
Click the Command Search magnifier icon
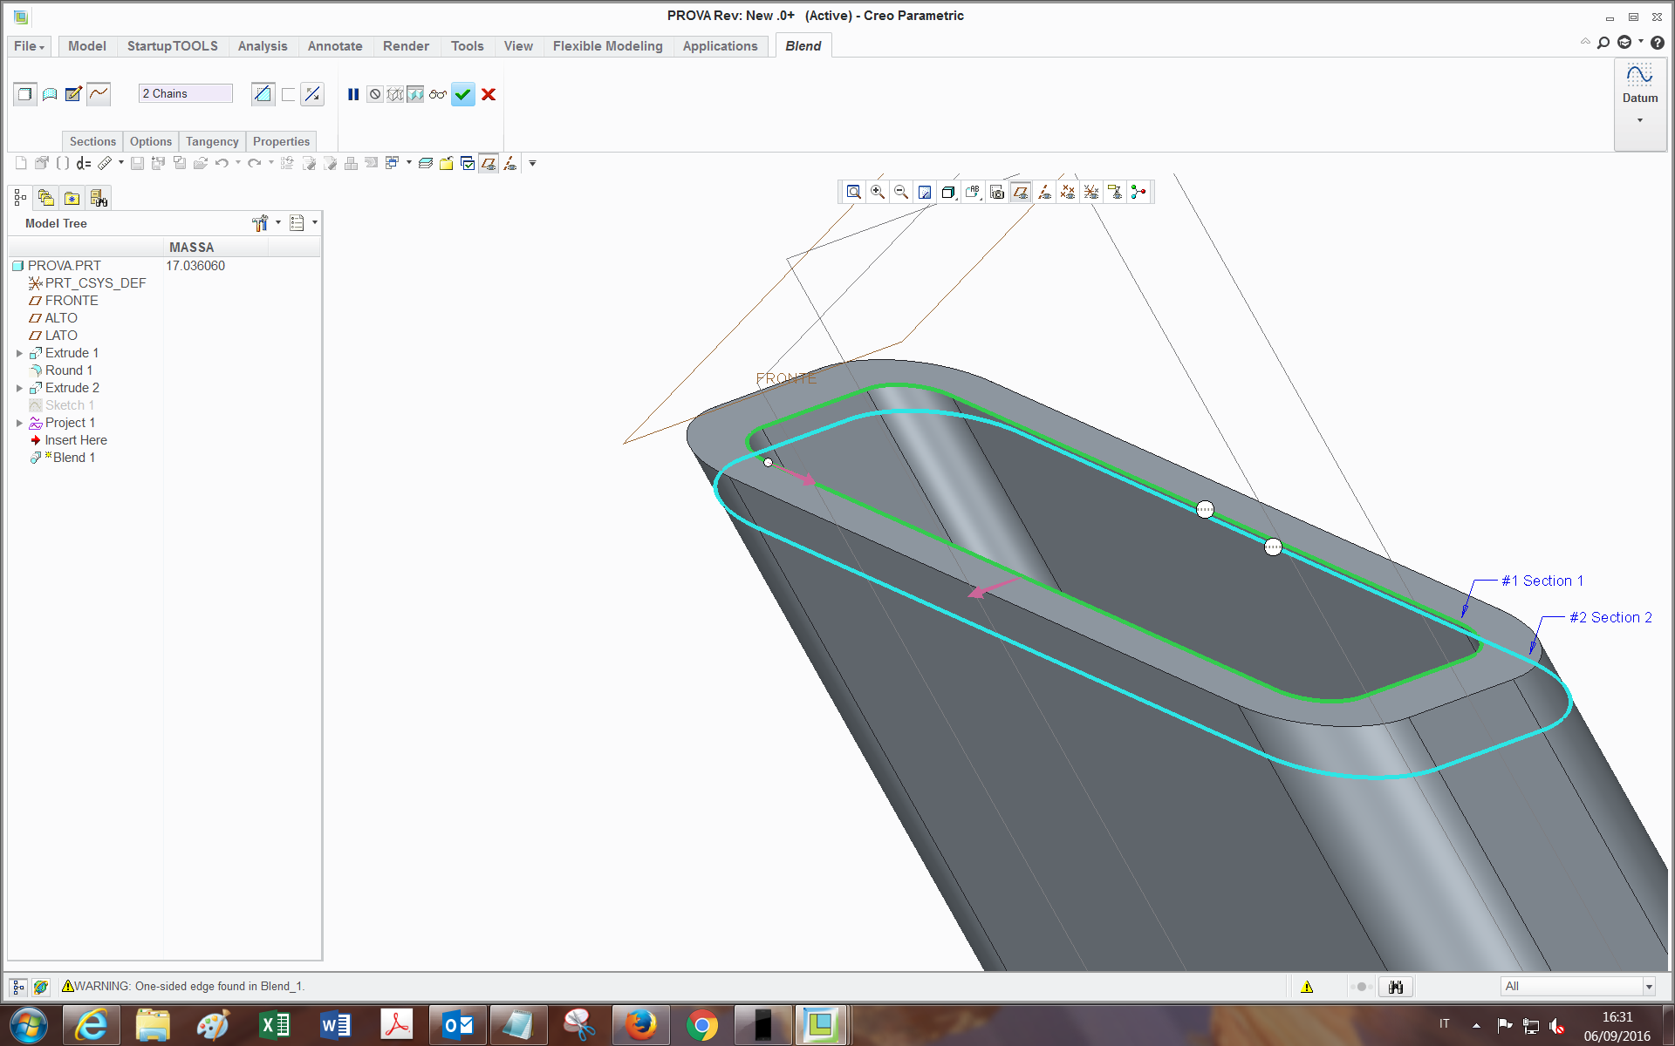click(x=1603, y=43)
